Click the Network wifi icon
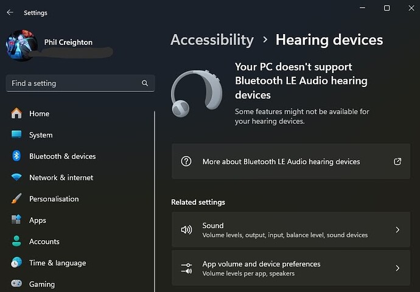The height and width of the screenshot is (292, 420). click(16, 177)
